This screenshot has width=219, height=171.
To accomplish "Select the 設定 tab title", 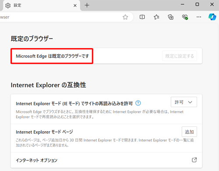I will (18, 5).
